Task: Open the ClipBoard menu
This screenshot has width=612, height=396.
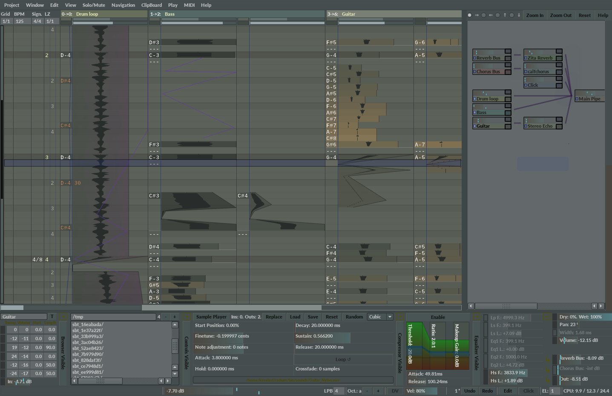Action: (151, 5)
